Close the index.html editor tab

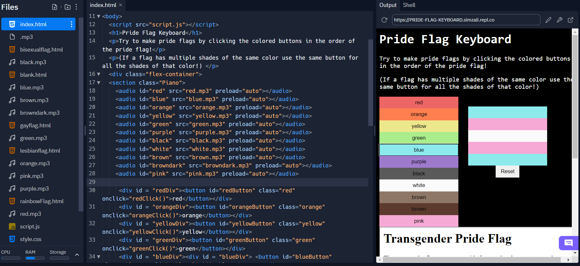[x=120, y=5]
